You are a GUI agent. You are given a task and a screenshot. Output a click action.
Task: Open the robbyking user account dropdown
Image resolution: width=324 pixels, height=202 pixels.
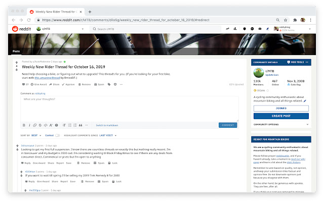tap(292, 29)
